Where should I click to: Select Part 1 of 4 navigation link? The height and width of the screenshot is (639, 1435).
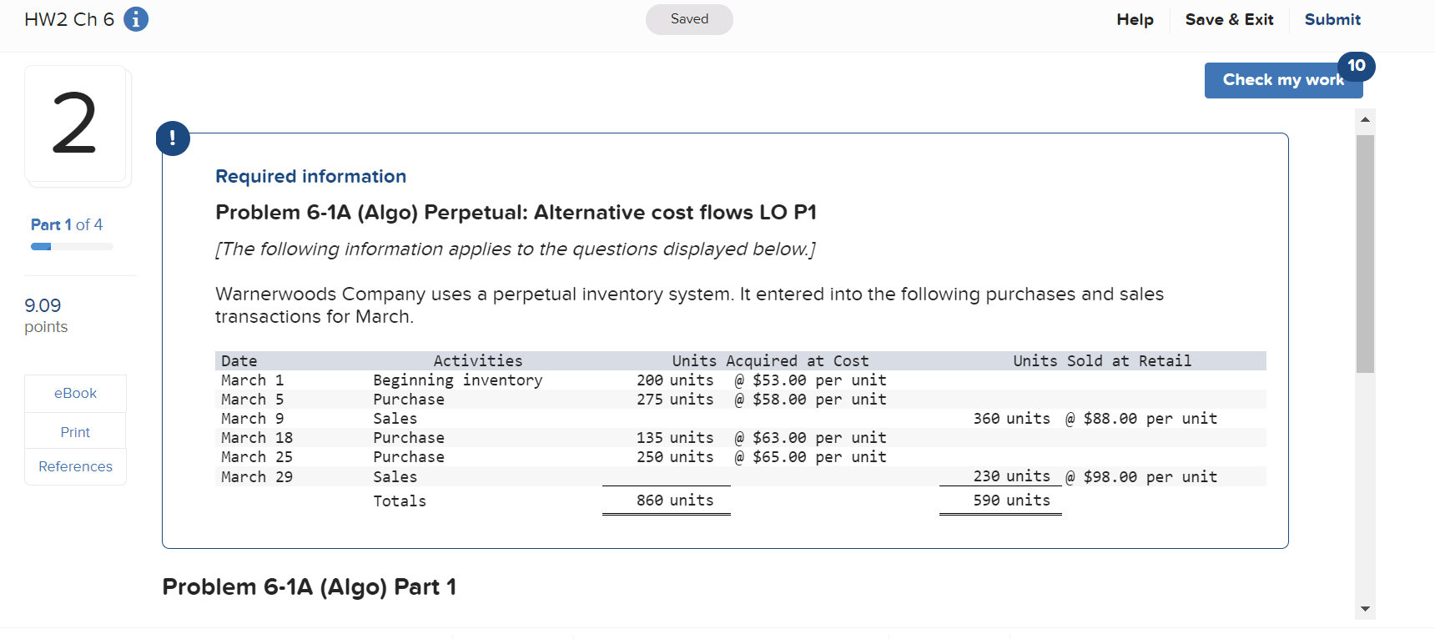click(x=67, y=224)
